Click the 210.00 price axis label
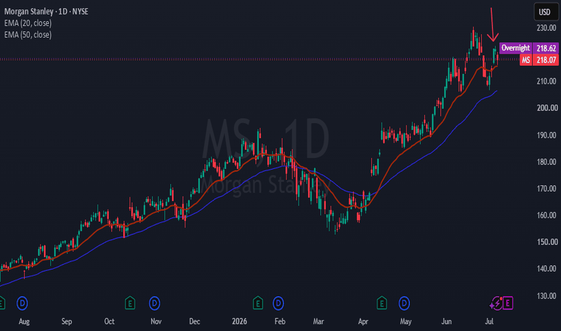The image size is (561, 331). (x=547, y=81)
